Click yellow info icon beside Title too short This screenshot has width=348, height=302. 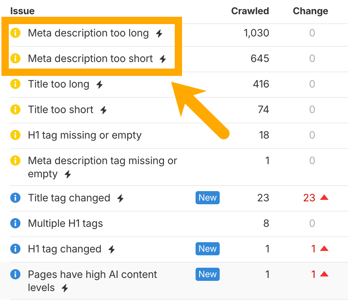tap(15, 109)
